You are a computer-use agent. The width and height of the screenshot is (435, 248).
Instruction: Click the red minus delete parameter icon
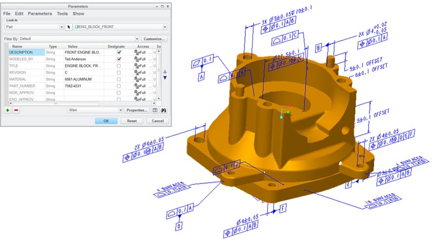16,110
